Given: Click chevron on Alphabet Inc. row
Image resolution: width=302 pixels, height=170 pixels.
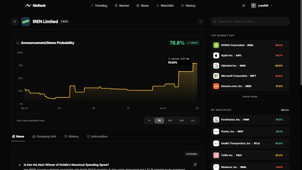Looking at the screenshot, I should (x=286, y=65).
